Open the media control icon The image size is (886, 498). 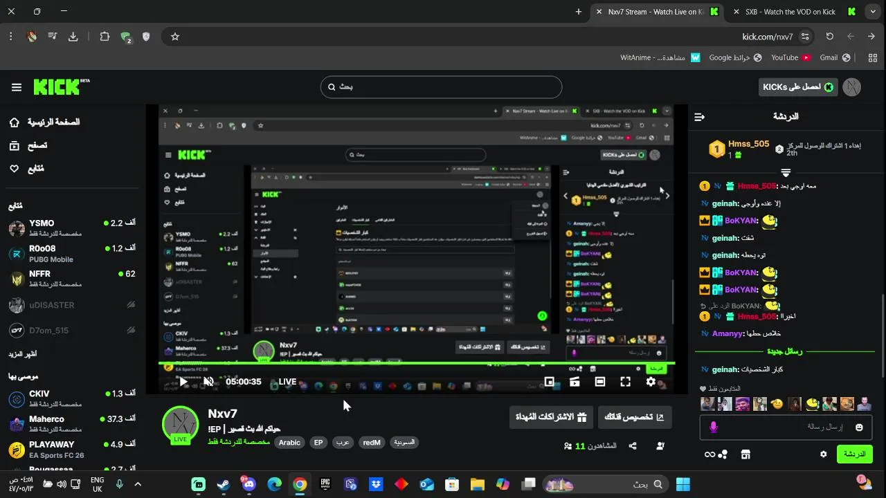click(x=52, y=37)
